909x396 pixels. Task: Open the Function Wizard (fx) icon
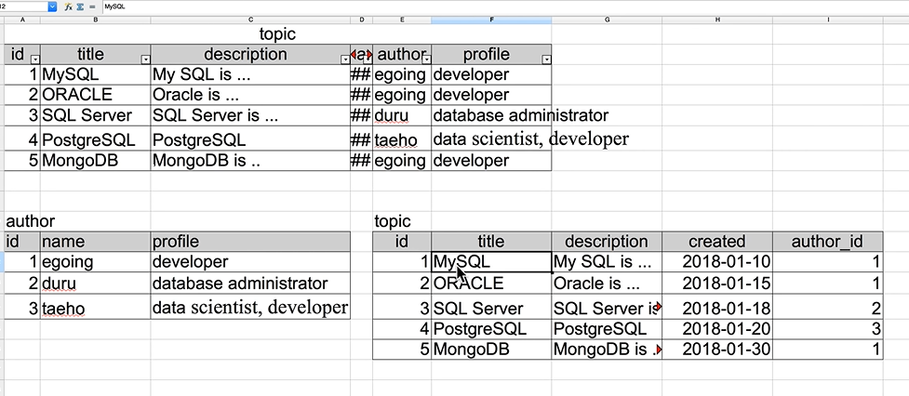tap(69, 7)
